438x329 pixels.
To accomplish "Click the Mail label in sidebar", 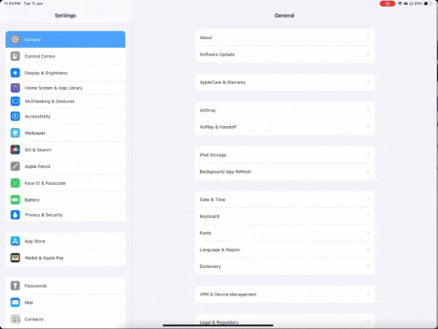I will click(x=29, y=302).
